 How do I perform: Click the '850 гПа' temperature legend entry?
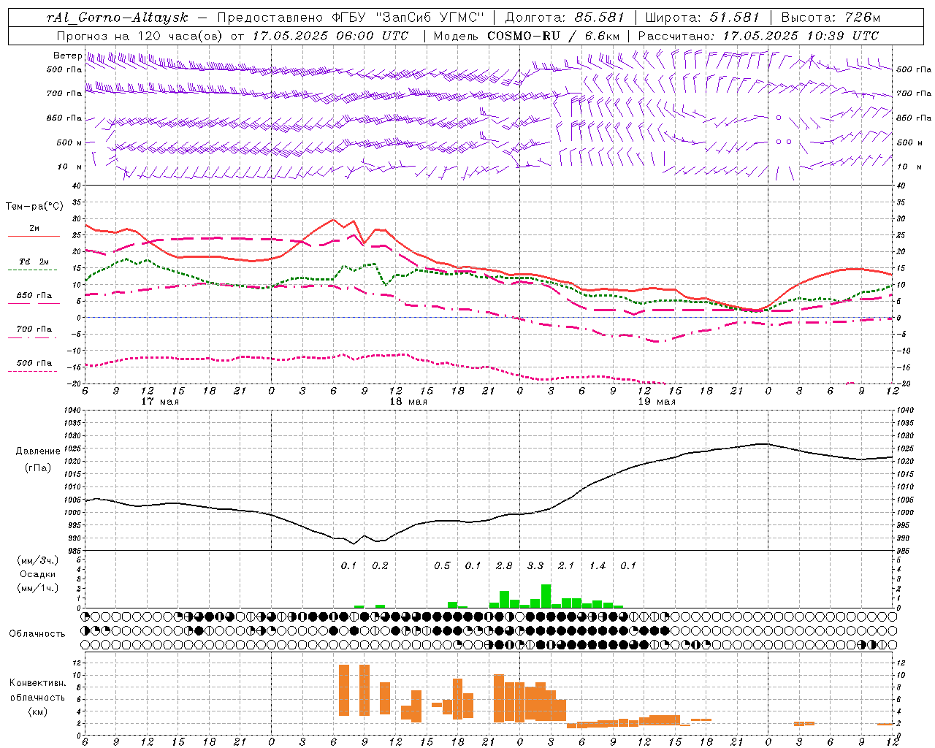pos(34,296)
